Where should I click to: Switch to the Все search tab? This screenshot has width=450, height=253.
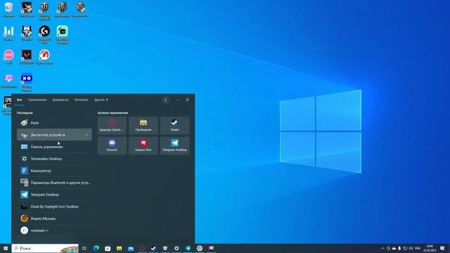pyautogui.click(x=20, y=100)
